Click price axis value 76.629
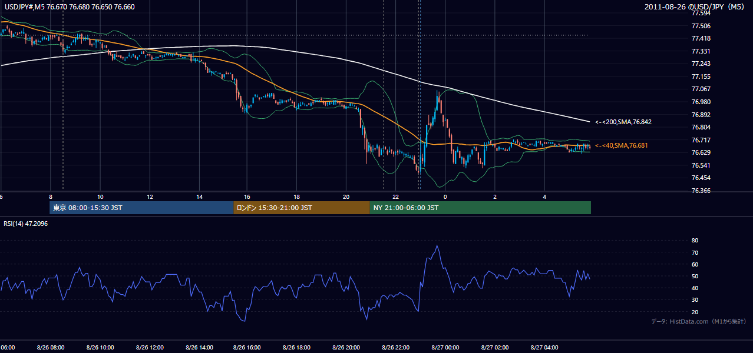Image resolution: width=753 pixels, height=353 pixels. pos(701,152)
